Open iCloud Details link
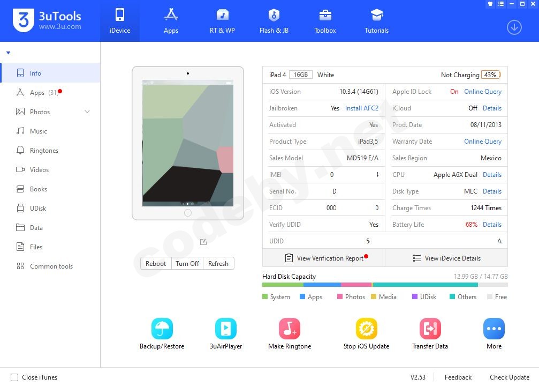Viewport: 539px width, 386px height. click(492, 108)
